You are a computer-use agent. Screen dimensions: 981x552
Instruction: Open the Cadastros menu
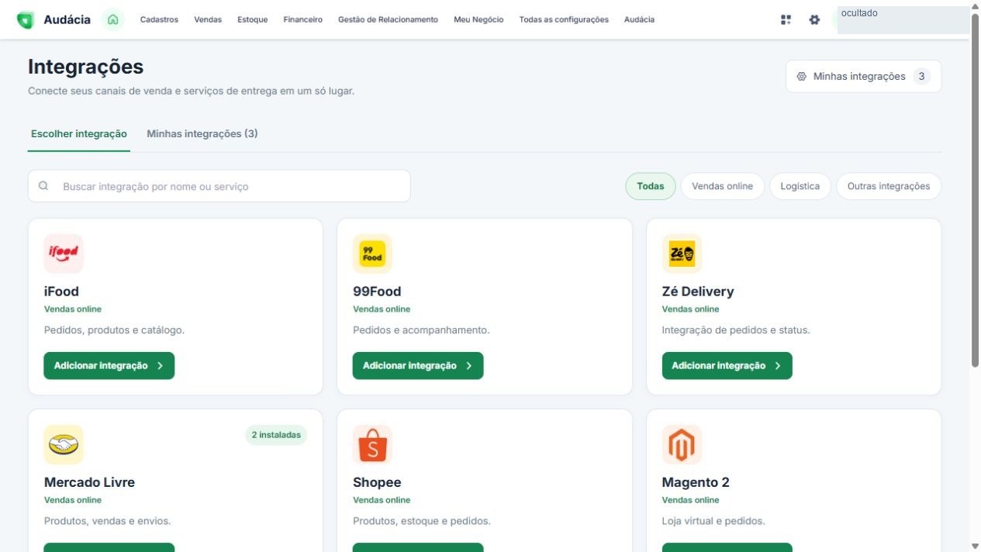(159, 20)
